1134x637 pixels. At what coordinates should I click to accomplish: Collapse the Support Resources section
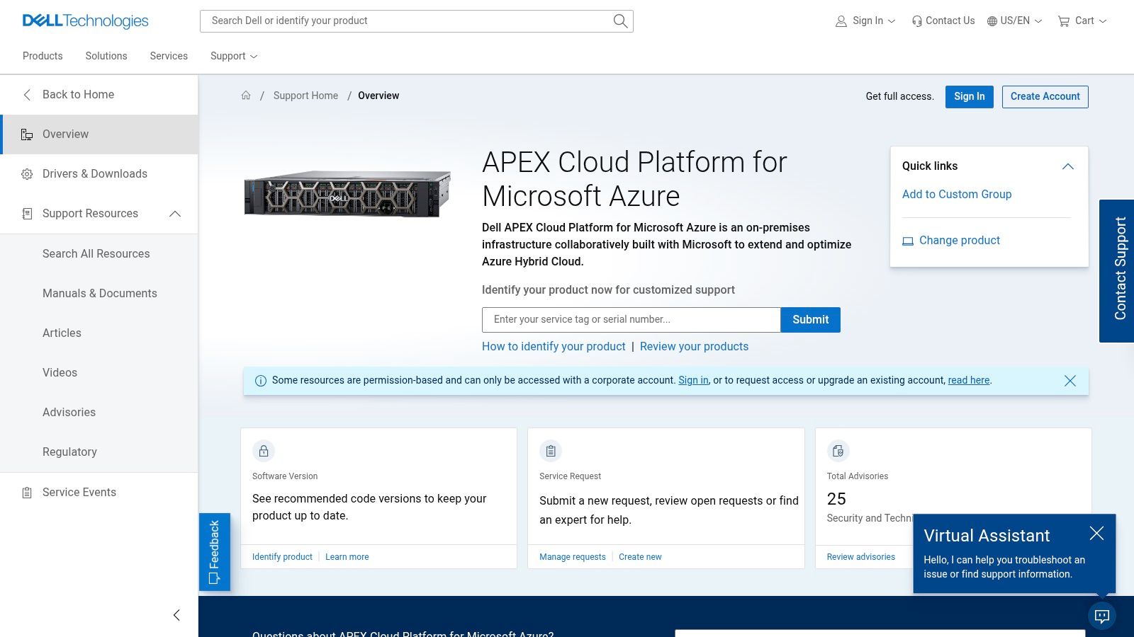tap(174, 213)
